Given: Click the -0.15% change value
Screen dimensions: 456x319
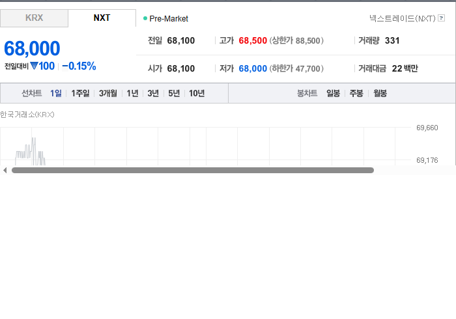Looking at the screenshot, I should click(79, 66).
